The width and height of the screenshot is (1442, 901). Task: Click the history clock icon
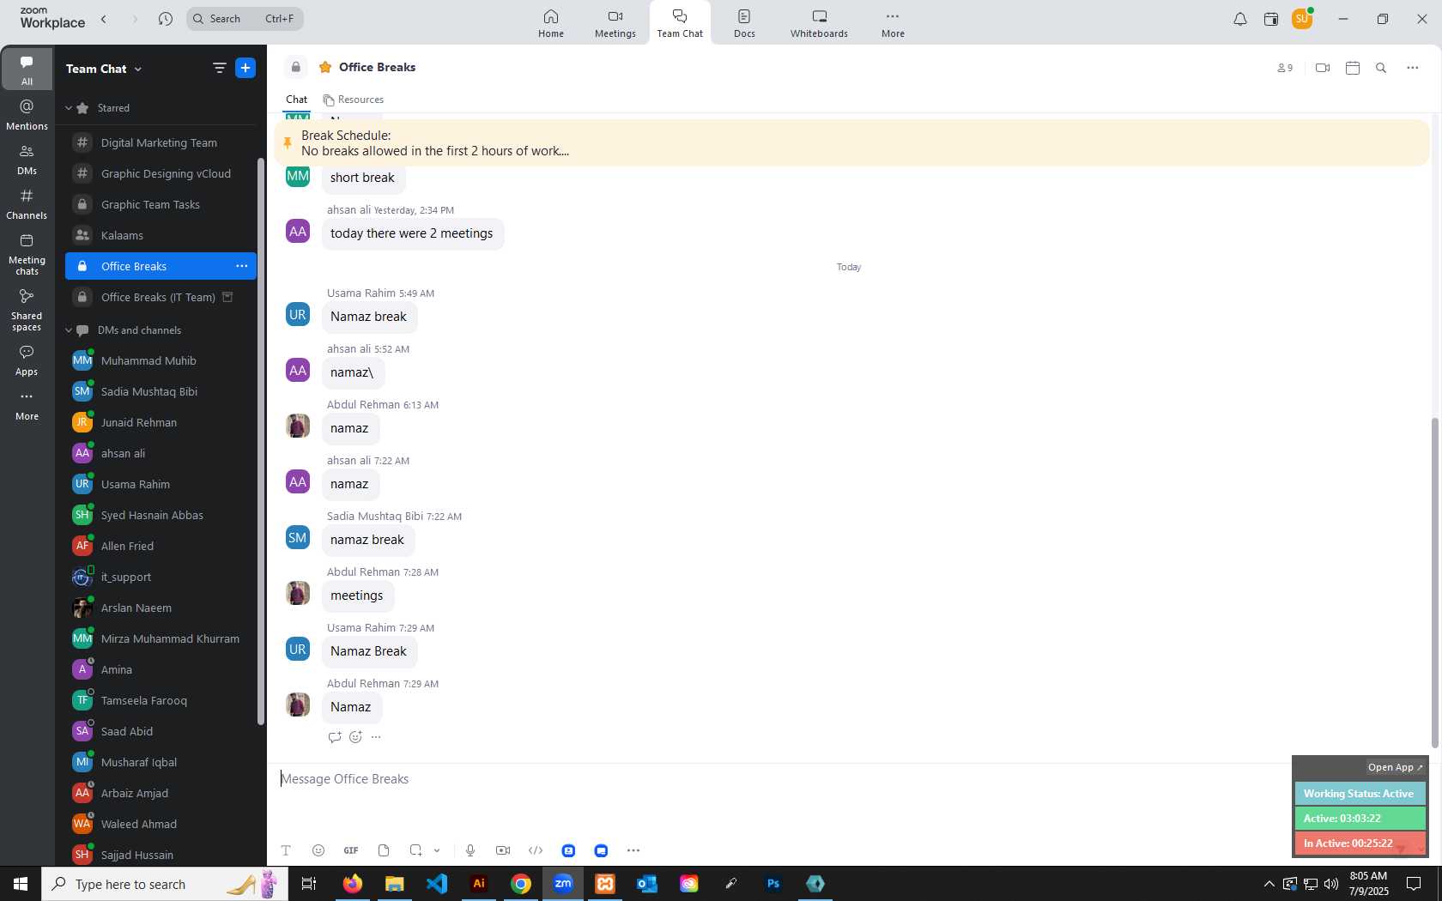(x=166, y=19)
